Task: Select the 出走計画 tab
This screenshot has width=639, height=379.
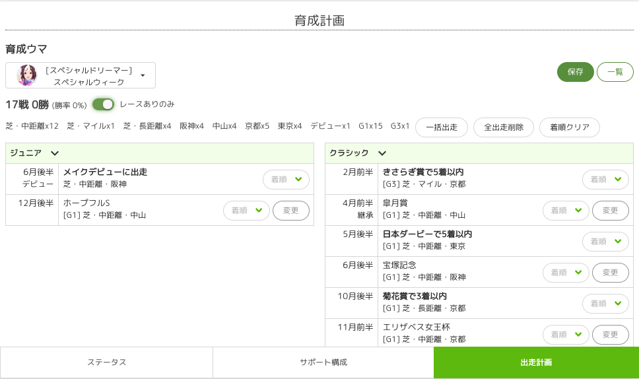Action: [536, 362]
